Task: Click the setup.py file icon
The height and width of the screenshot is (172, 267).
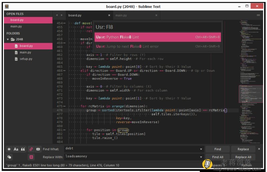Action: coord(16,59)
